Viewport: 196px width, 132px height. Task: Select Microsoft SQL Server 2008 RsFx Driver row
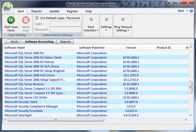tap(96, 75)
